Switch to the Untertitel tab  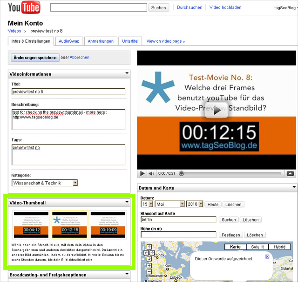(x=130, y=41)
